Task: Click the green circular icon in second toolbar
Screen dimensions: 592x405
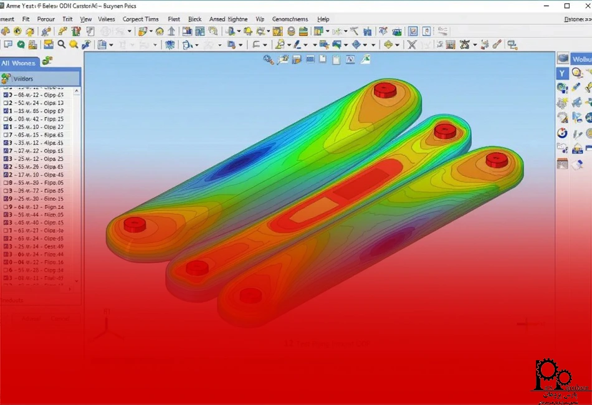Action: click(21, 44)
